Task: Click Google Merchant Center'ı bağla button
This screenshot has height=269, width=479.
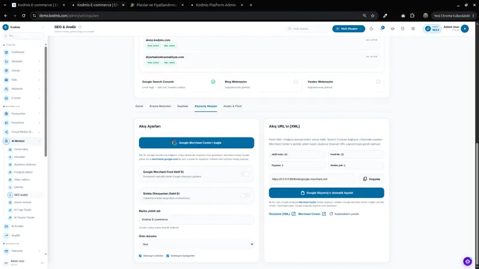Action: coord(196,143)
